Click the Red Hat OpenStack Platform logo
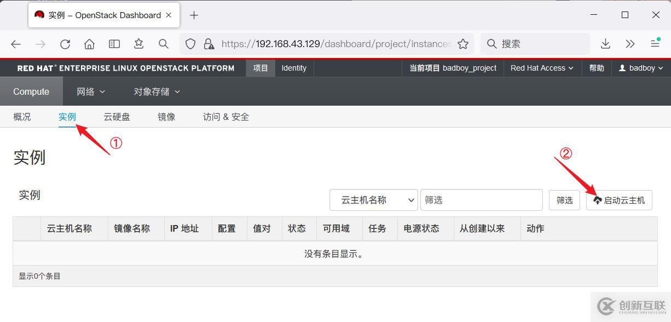Screen dimensions: 671x322 pyautogui.click(x=126, y=68)
